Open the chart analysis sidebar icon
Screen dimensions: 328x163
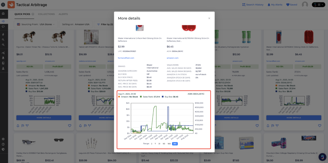pos(3,53)
